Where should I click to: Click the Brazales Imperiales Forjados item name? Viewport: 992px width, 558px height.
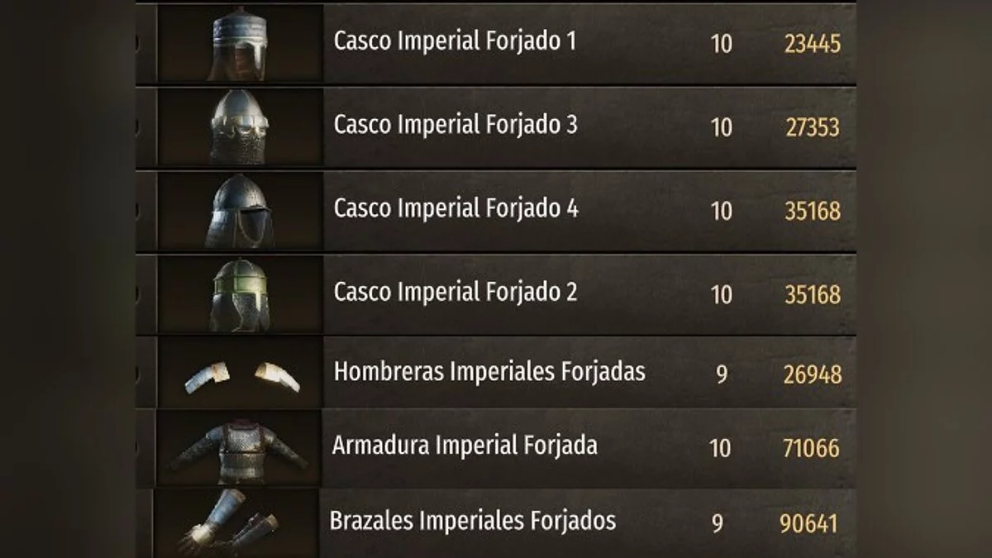point(473,521)
